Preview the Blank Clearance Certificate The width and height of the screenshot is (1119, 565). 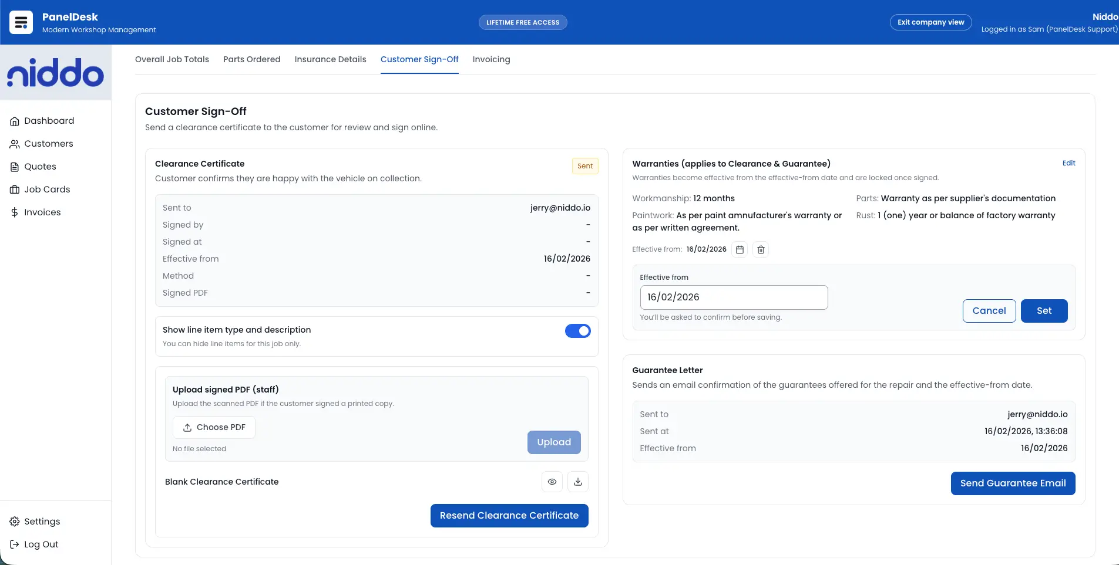(552, 482)
